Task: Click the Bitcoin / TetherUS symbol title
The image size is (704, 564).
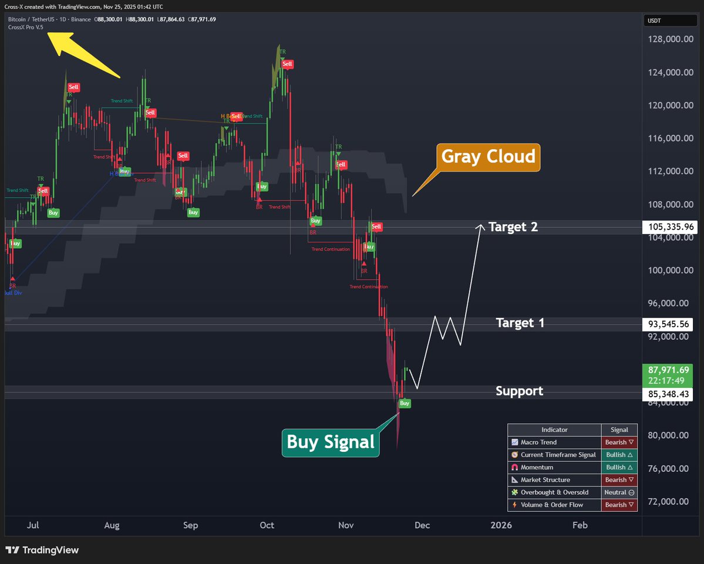Action: [31, 19]
